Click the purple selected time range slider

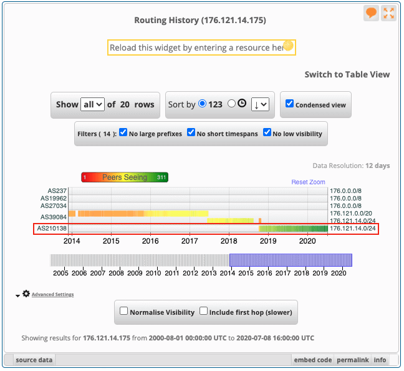291,260
